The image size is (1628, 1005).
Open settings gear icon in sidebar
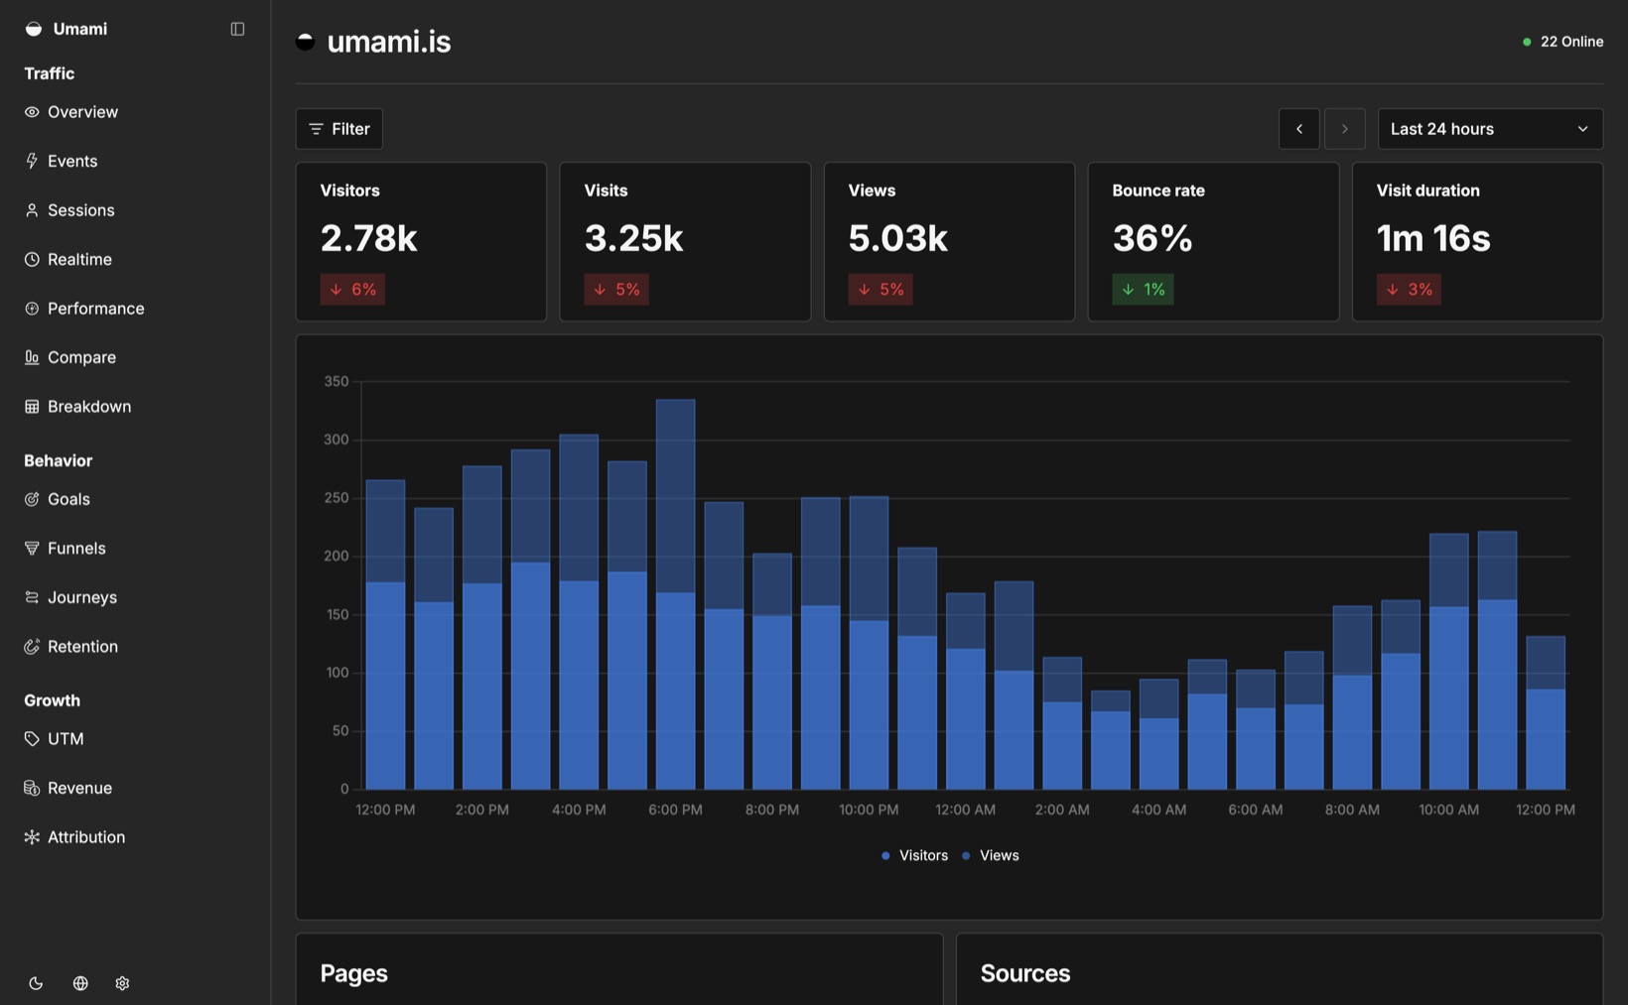pos(122,983)
